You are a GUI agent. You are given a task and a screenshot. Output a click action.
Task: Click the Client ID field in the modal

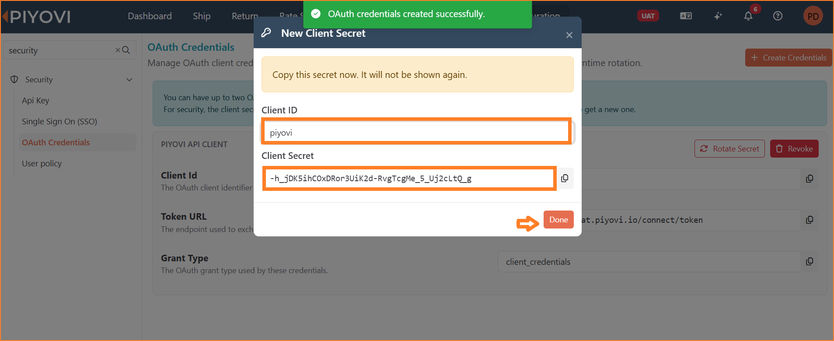[x=416, y=133]
